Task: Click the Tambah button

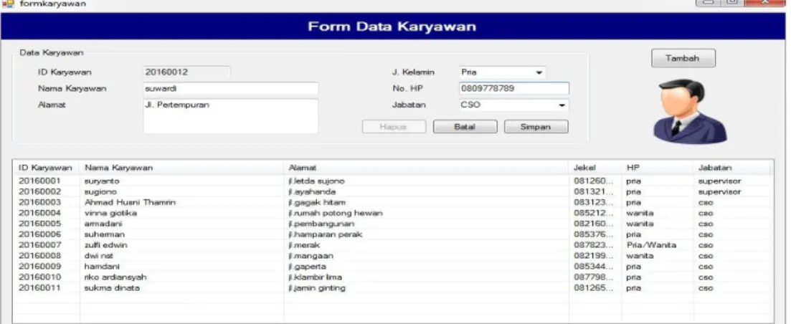Action: pos(683,59)
